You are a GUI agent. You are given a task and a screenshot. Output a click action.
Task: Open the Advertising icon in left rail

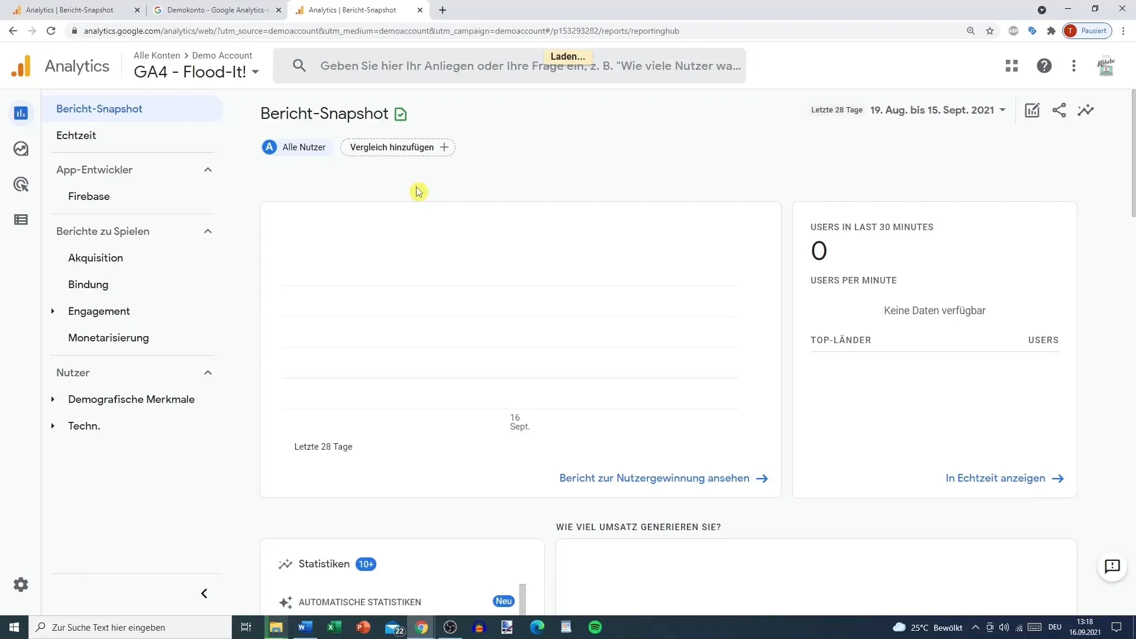pos(21,184)
